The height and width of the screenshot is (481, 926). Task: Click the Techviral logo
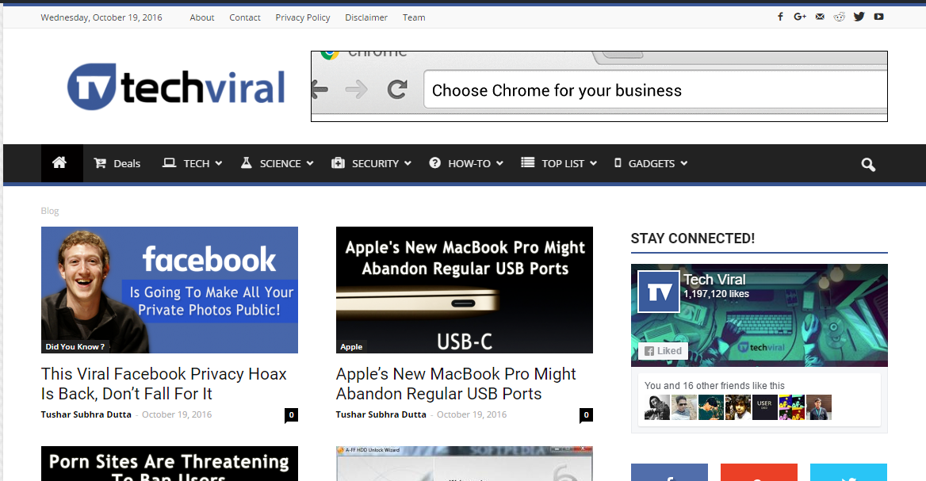pos(176,86)
